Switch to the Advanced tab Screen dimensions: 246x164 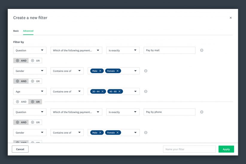[28, 31]
